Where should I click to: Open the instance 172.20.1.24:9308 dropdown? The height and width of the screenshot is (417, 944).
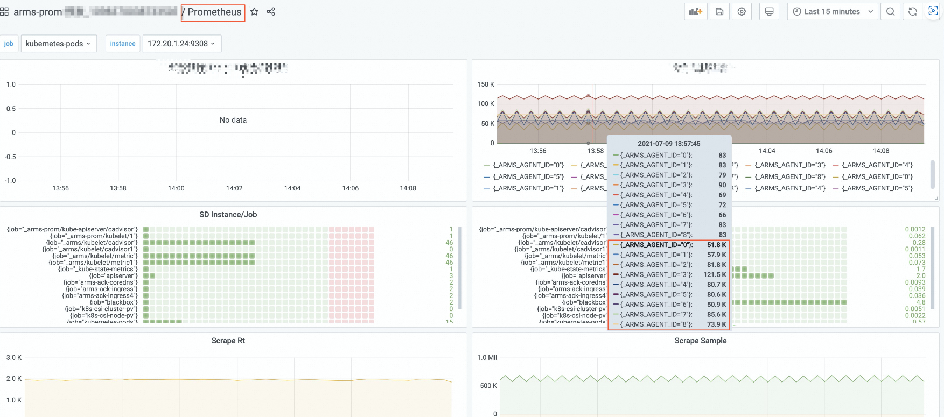tap(181, 44)
